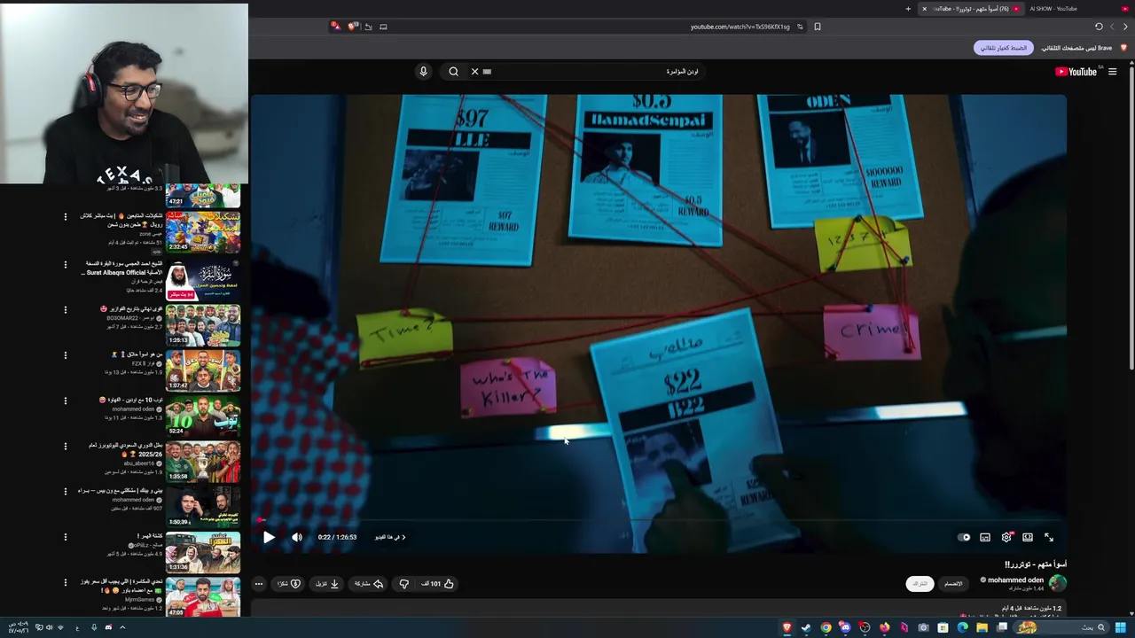This screenshot has width=1135, height=638.
Task: Open the YouTube logo home link
Action: coord(1076,72)
